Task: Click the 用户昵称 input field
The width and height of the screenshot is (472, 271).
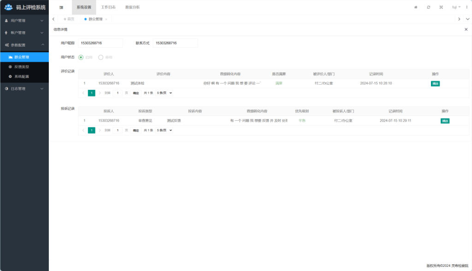Action: coord(100,43)
